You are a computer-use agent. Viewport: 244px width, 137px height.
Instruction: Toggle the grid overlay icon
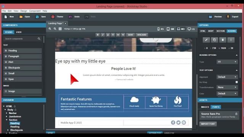(60, 29)
